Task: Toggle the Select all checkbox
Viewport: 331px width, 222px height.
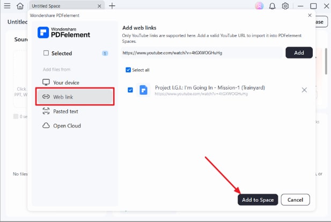Action: pyautogui.click(x=128, y=70)
